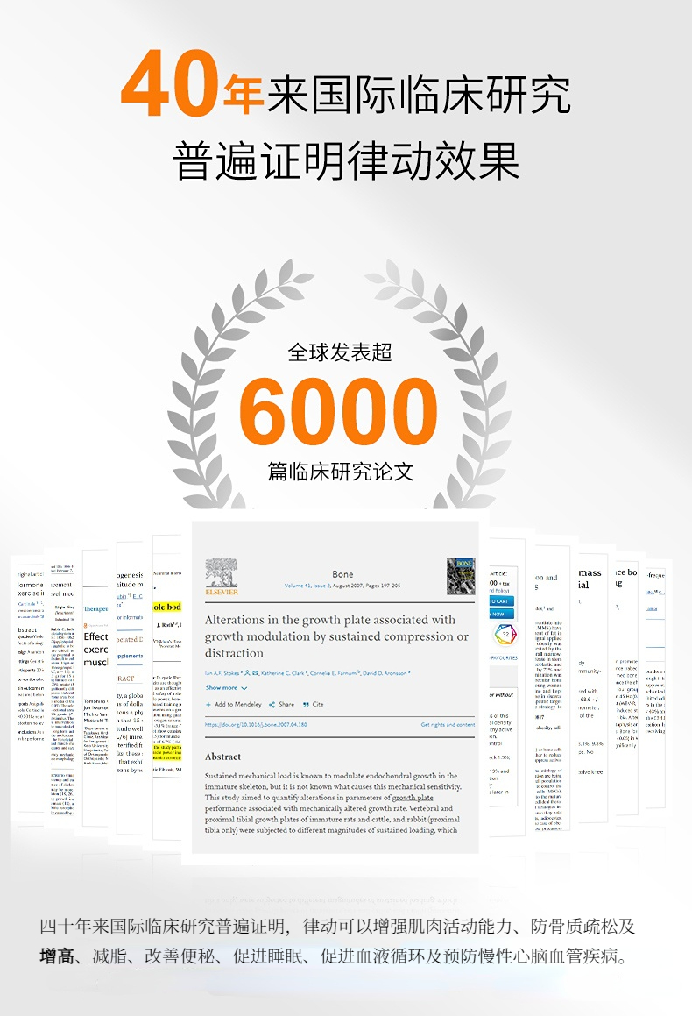Viewport: 692px width, 1016px height.
Task: Open the Bone journal cover thumbnail
Action: tap(461, 576)
